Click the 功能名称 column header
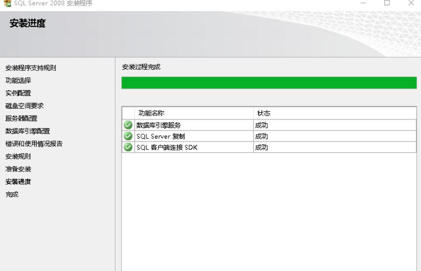 (194, 113)
